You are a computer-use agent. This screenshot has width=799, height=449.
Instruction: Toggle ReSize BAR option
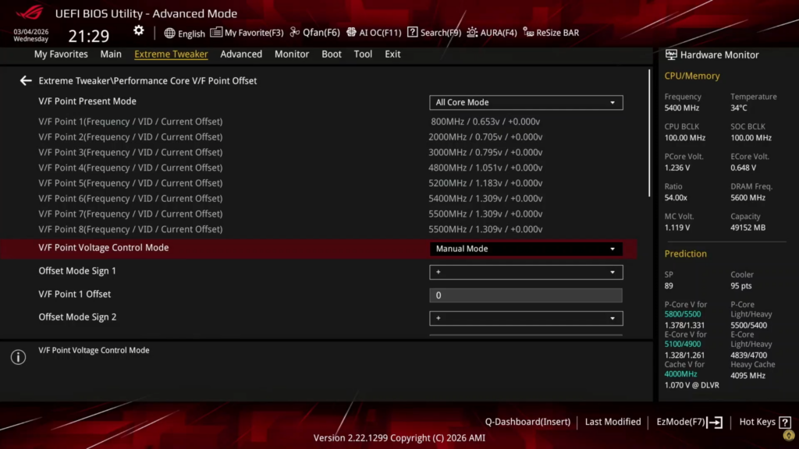coord(551,33)
